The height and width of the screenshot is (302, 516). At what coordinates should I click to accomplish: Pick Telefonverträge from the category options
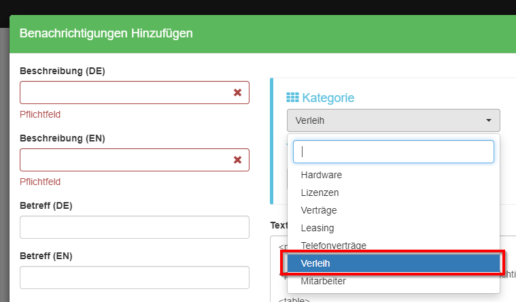point(393,246)
